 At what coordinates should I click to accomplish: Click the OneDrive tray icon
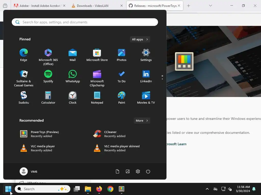(x=215, y=189)
